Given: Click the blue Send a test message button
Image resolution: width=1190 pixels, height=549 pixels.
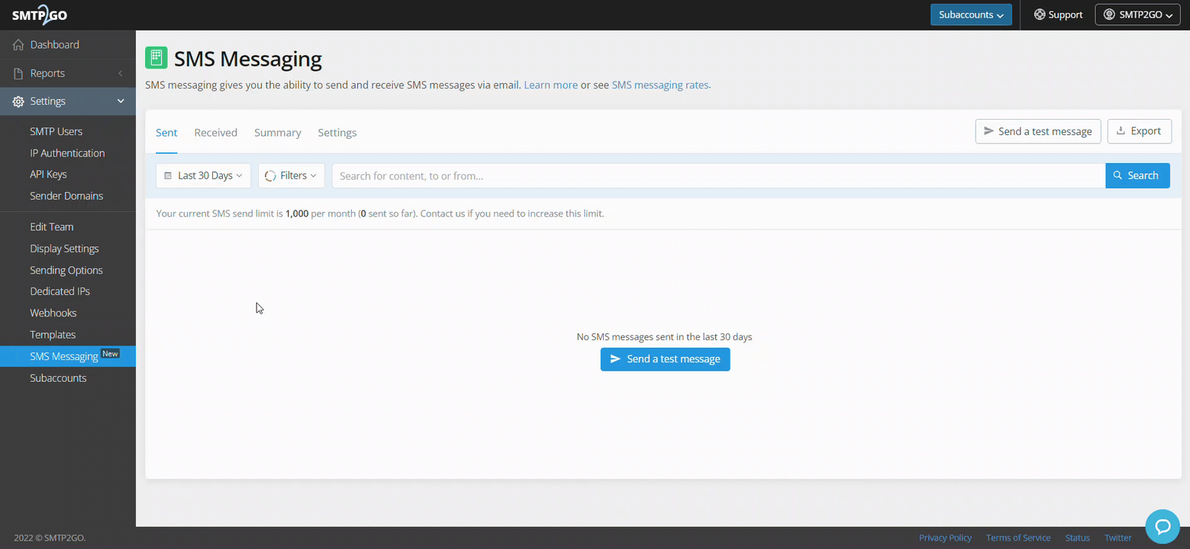Looking at the screenshot, I should tap(666, 359).
